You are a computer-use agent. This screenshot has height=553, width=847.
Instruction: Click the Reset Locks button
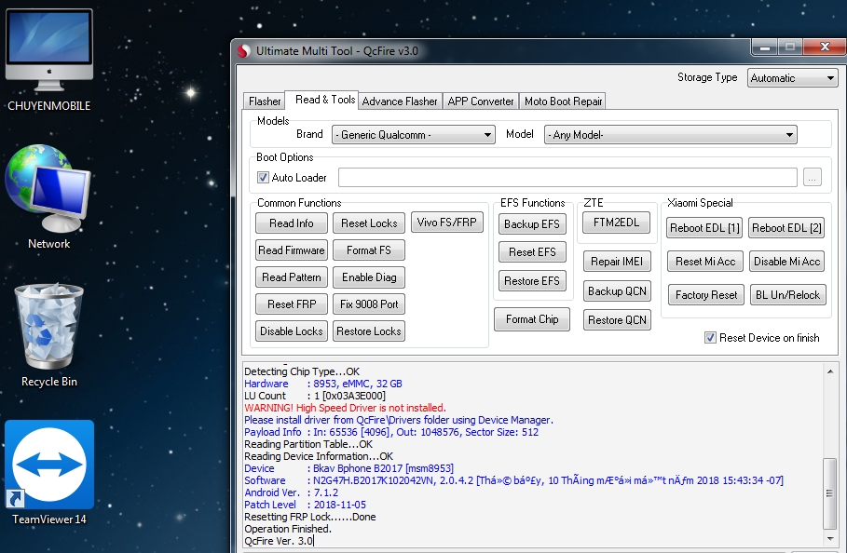(x=369, y=223)
